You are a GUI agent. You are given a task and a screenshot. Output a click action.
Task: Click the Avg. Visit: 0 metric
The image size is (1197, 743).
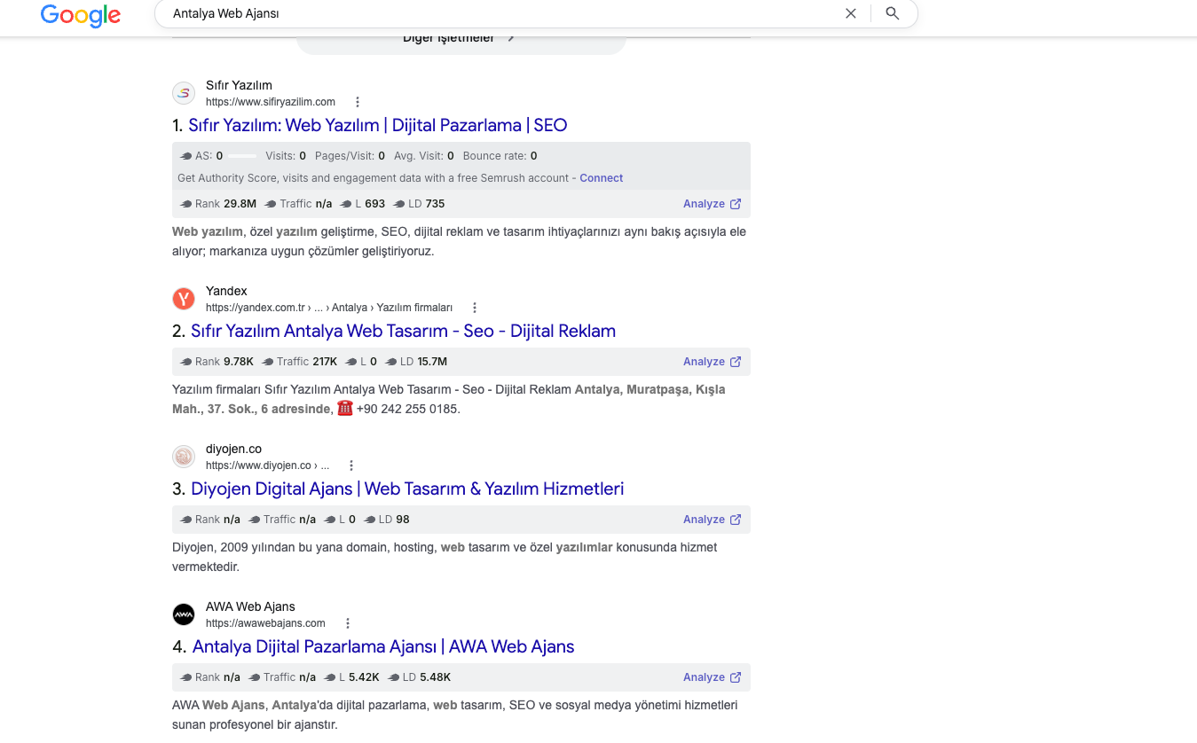pyautogui.click(x=423, y=156)
